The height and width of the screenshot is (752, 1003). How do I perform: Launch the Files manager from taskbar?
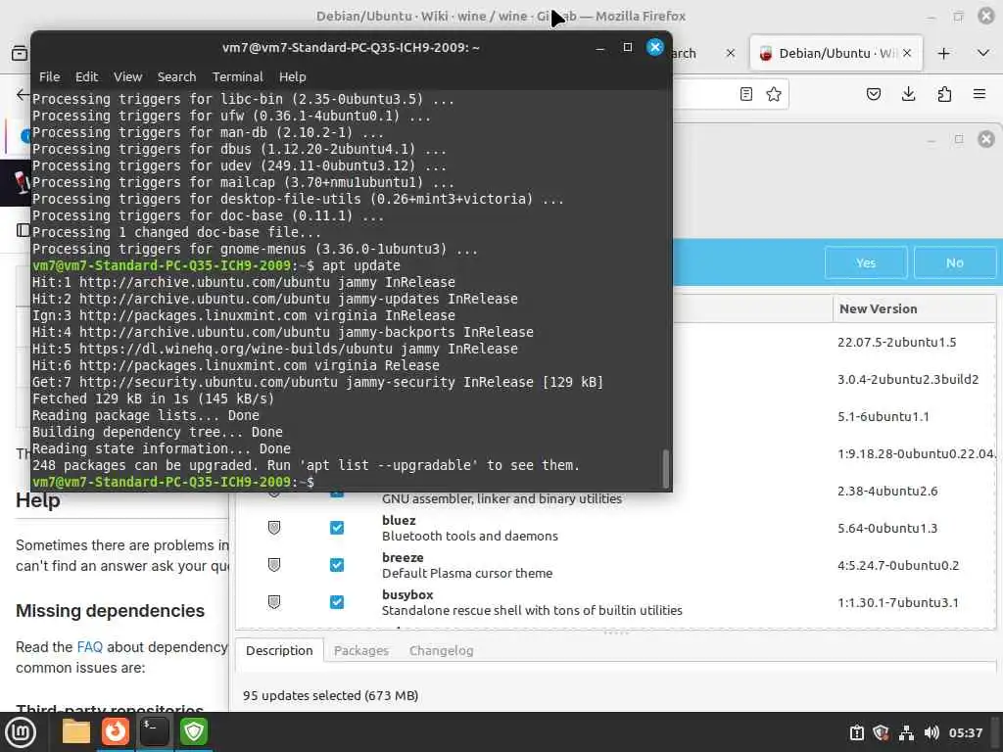pos(76,731)
